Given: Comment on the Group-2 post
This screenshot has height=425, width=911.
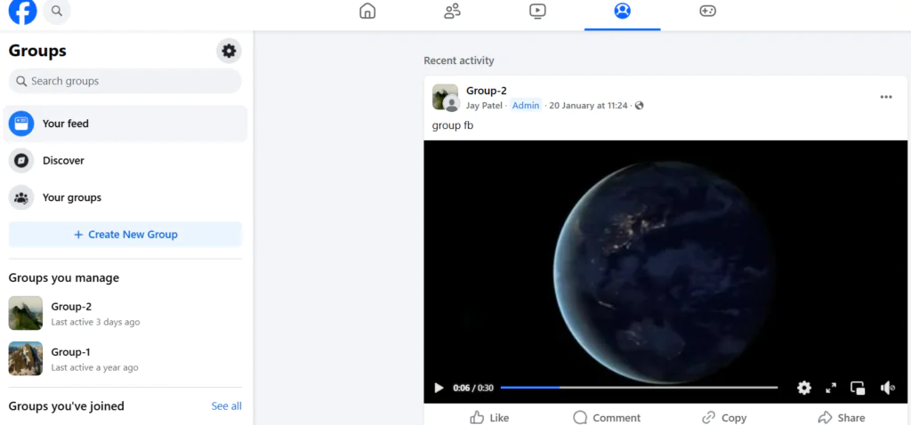Looking at the screenshot, I should click(607, 418).
